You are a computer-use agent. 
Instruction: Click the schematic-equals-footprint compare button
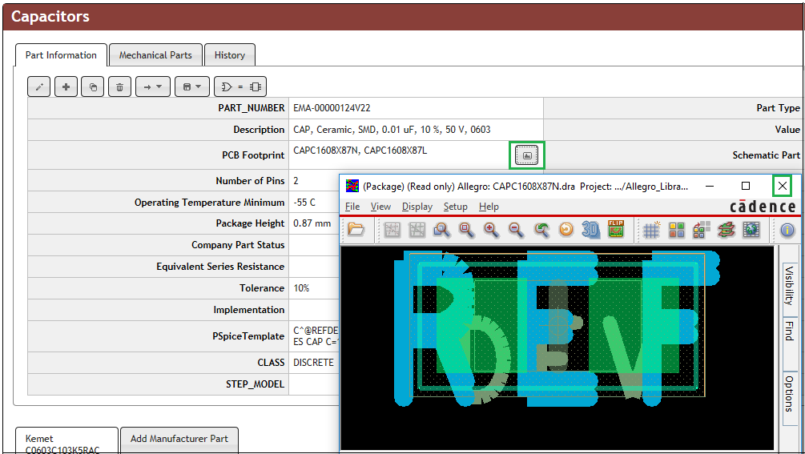[x=240, y=86]
